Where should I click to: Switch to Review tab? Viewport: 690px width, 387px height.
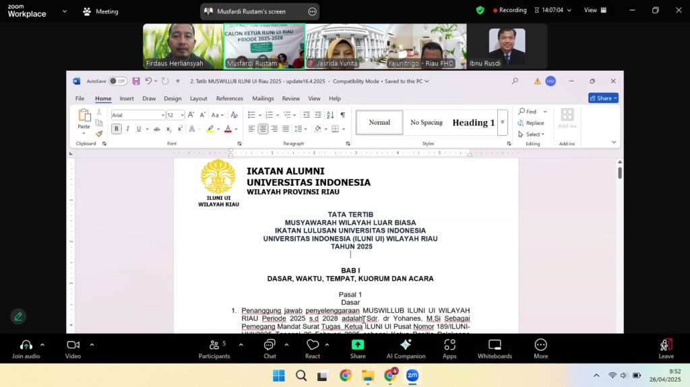[291, 98]
